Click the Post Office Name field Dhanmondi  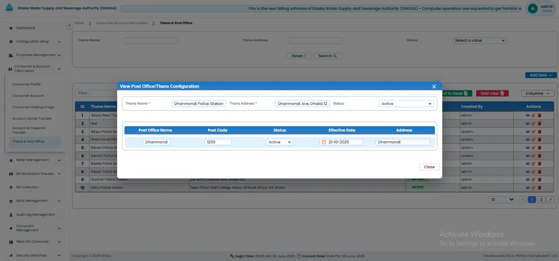point(156,142)
